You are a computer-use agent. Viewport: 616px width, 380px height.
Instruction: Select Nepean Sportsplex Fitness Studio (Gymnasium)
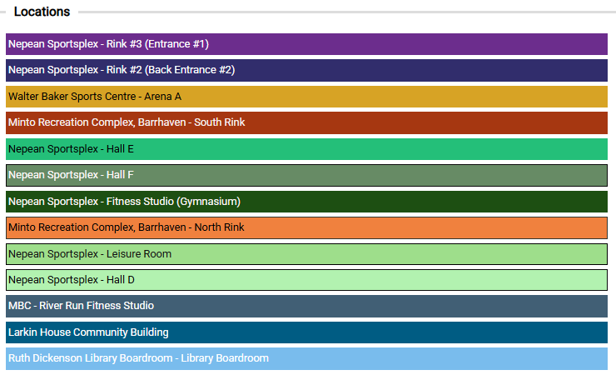tap(306, 202)
